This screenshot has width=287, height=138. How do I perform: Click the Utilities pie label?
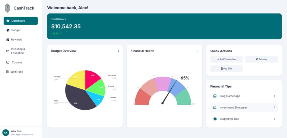[x=113, y=98]
